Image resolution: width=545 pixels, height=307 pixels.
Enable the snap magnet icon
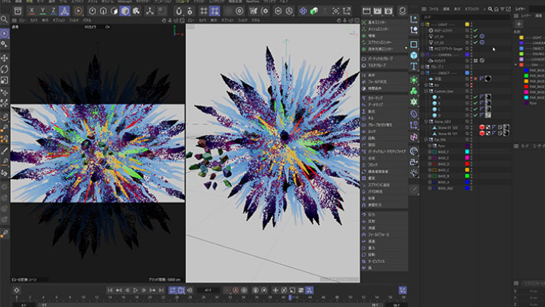[179, 11]
